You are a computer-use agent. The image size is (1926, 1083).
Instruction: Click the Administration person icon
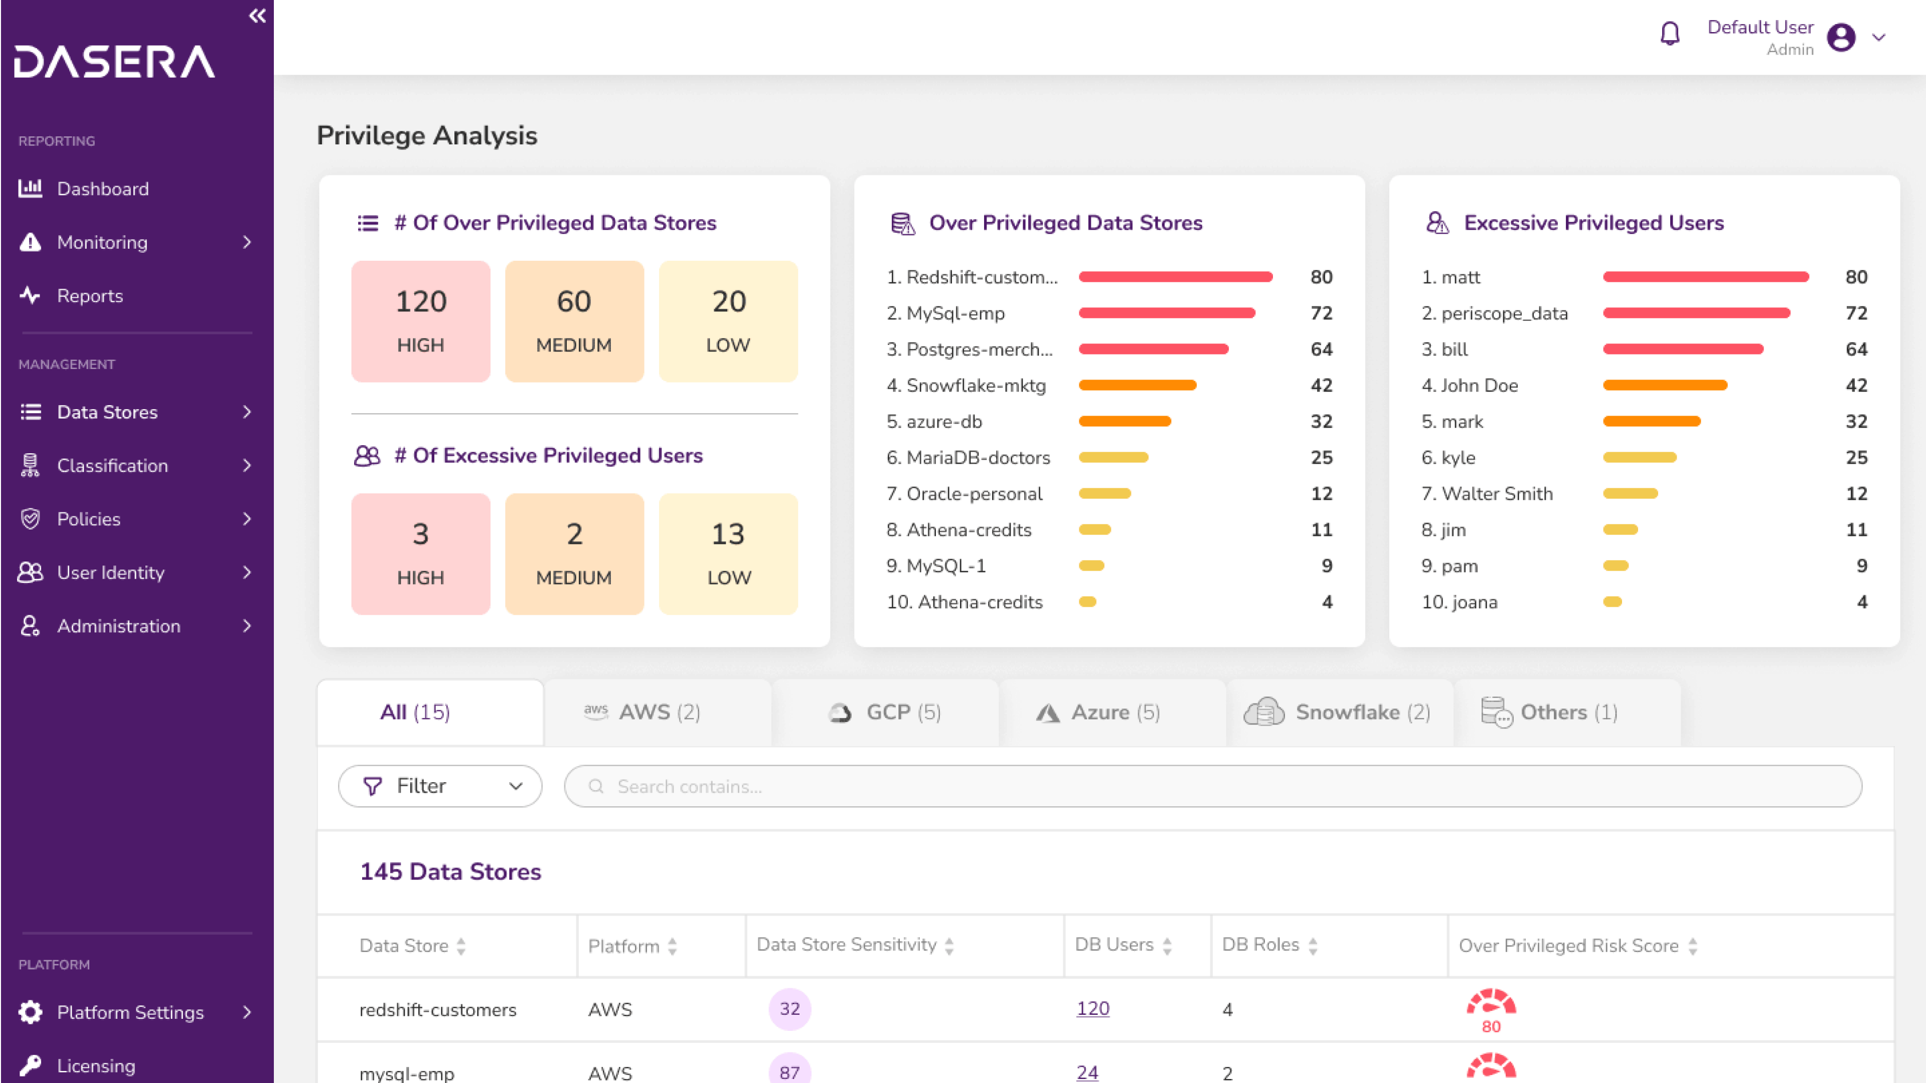coord(30,626)
